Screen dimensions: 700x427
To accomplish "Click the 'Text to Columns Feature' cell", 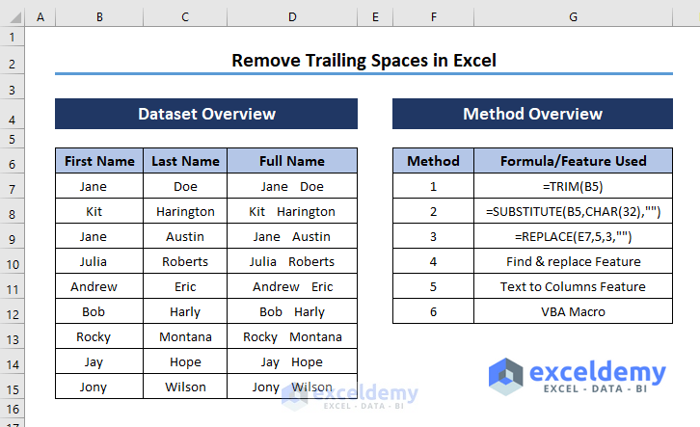I will [x=574, y=286].
